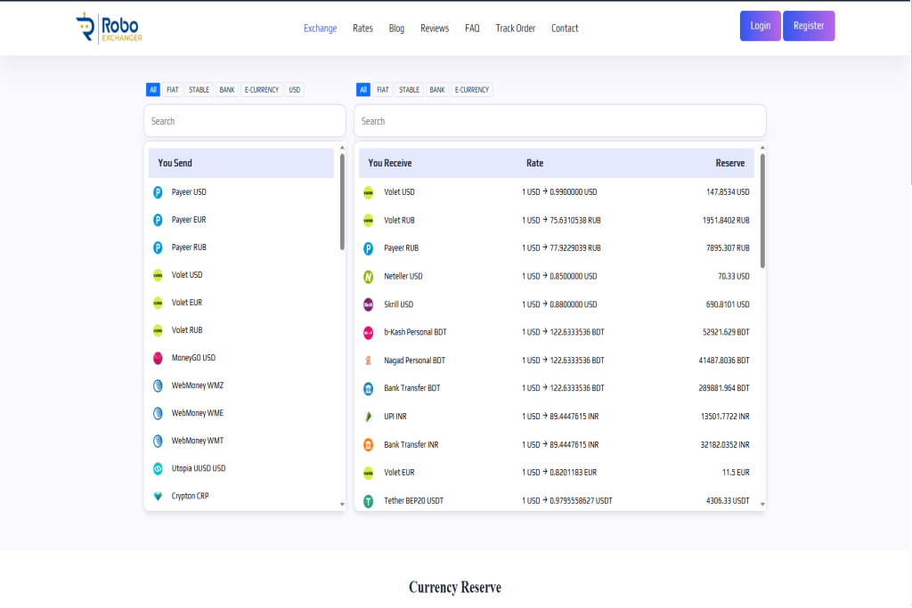The image size is (912, 608).
Task: Toggle the USD filter above the send list
Action: (295, 90)
